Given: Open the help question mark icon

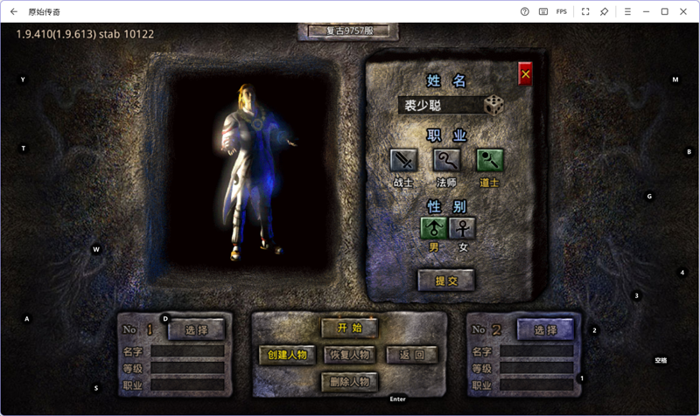Looking at the screenshot, I should 524,11.
